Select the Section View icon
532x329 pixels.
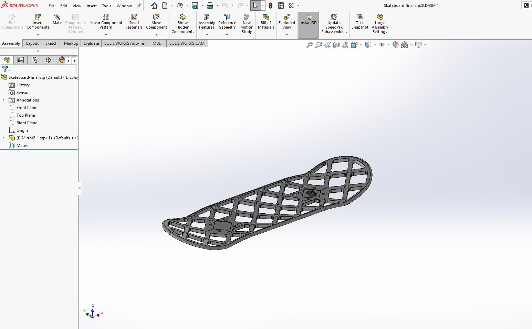[336, 45]
